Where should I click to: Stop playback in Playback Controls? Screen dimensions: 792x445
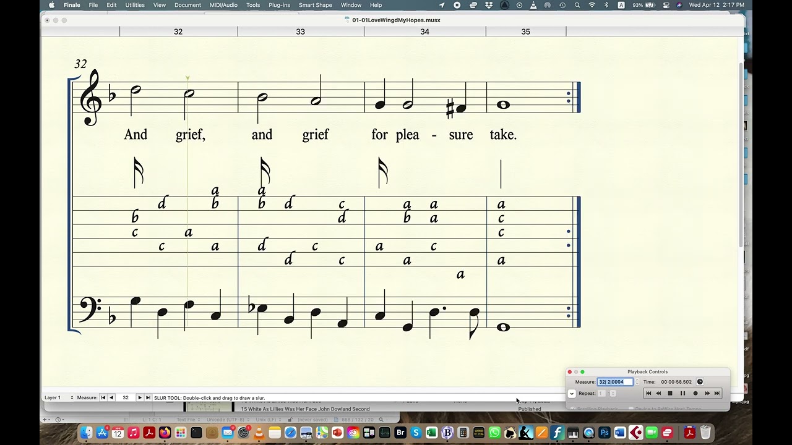(x=670, y=393)
